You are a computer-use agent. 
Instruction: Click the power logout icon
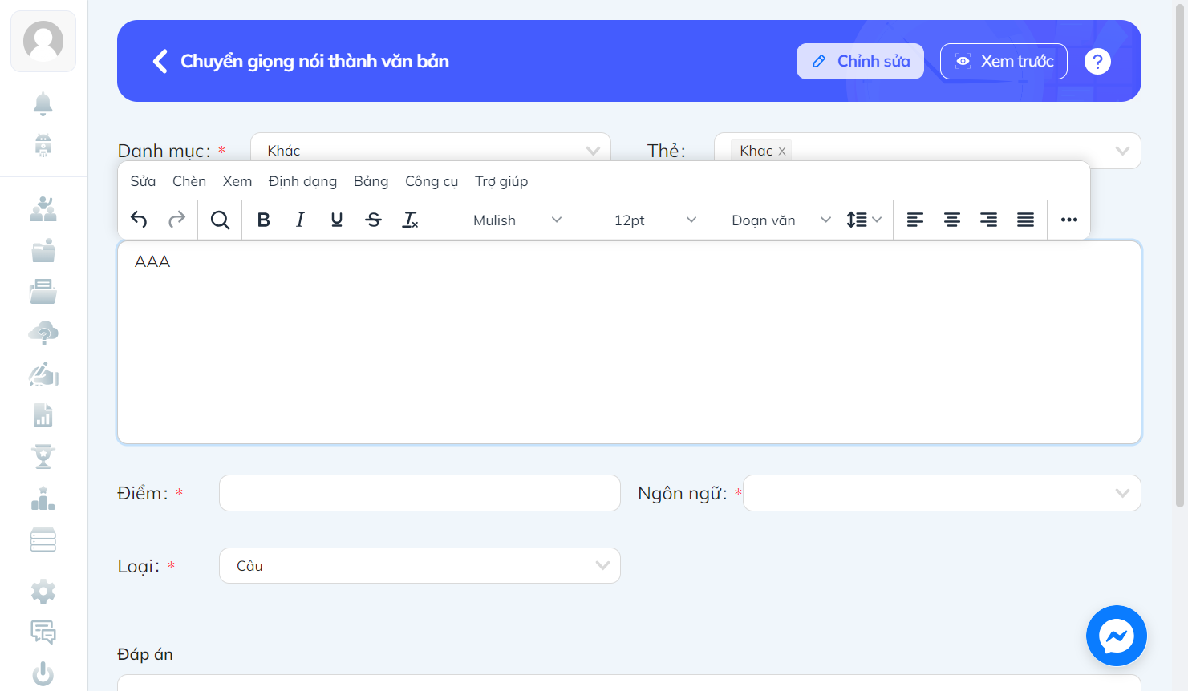pos(43,673)
